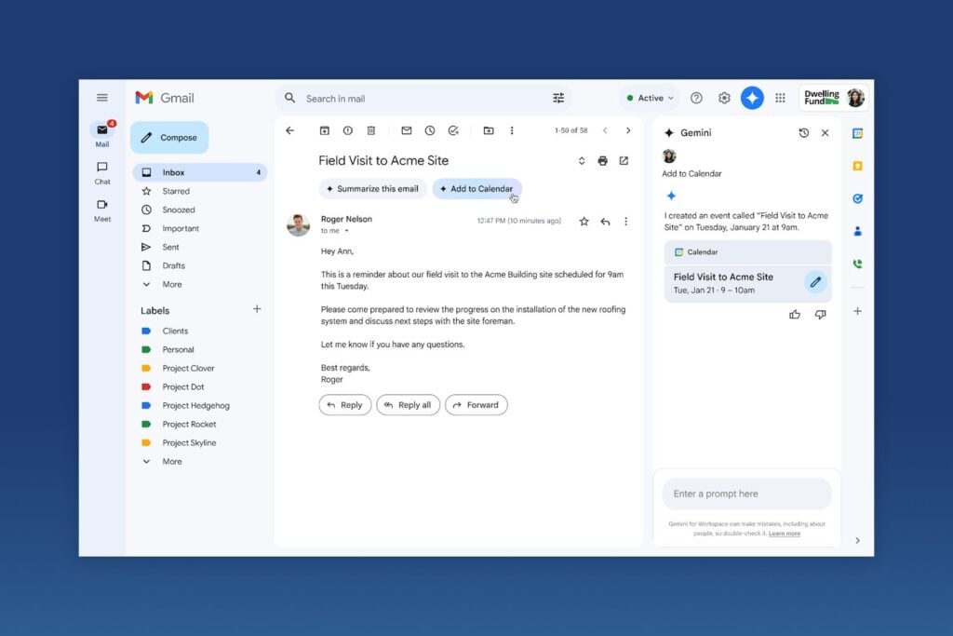The width and height of the screenshot is (953, 636).
Task: Archive this email
Action: [325, 130]
